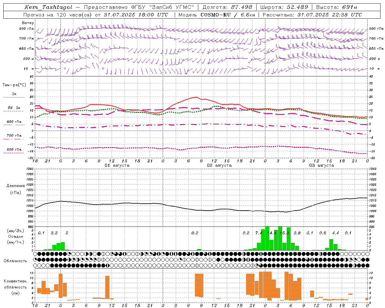Click the 500 гПа temperature legend label
Viewport: 385px width, 308px height.
(x=14, y=149)
